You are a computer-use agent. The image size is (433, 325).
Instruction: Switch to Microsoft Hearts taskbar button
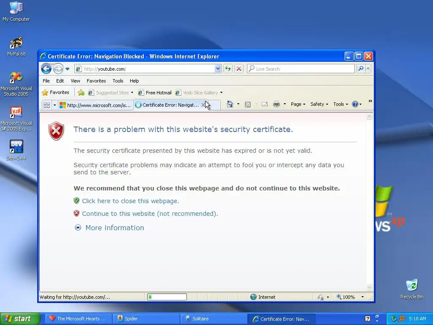[78, 319]
